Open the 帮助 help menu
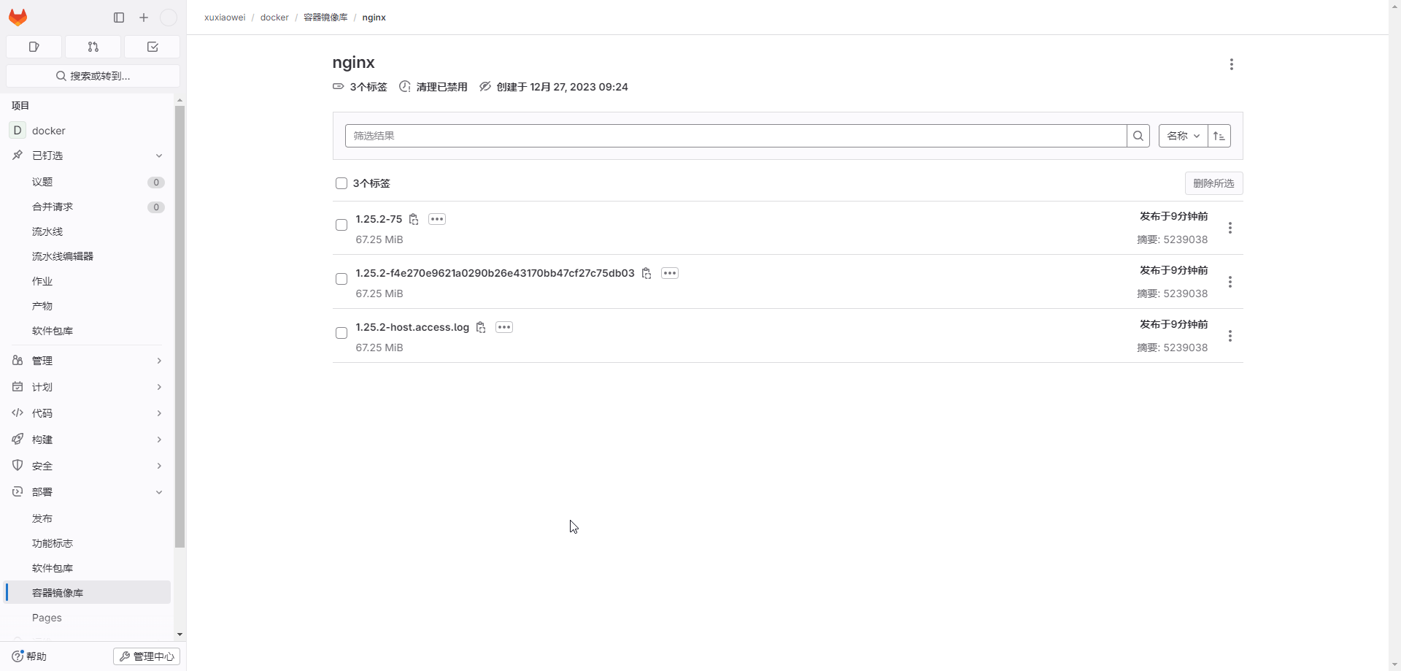This screenshot has height=671, width=1401. 29,656
